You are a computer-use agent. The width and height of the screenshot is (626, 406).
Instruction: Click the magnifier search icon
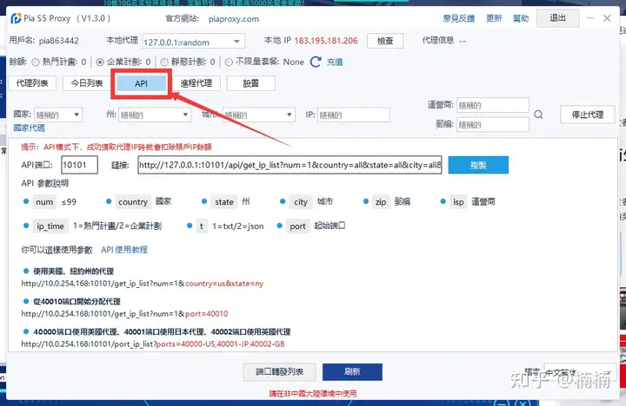(538, 115)
